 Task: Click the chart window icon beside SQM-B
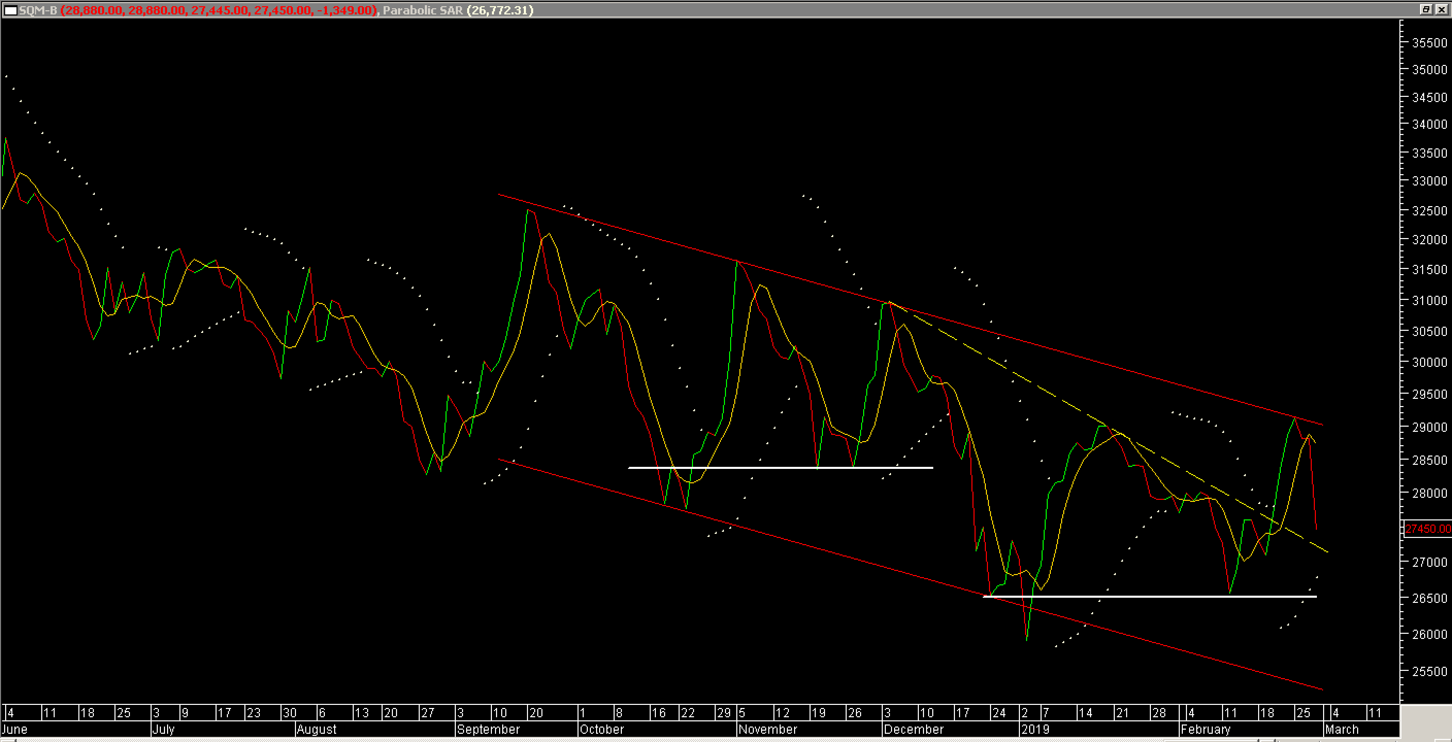[x=10, y=10]
